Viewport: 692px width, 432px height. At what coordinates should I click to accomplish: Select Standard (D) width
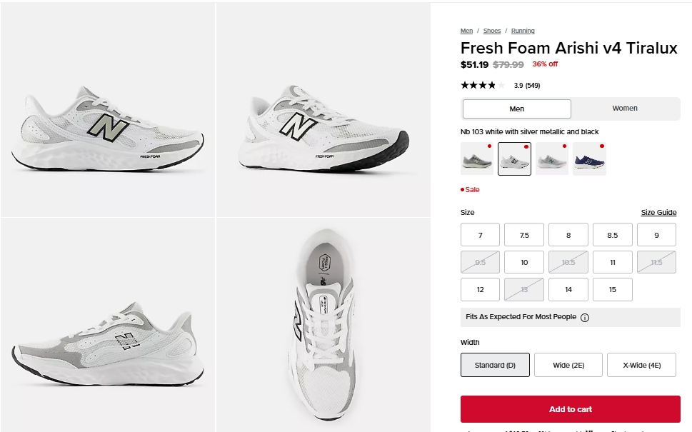click(x=495, y=365)
